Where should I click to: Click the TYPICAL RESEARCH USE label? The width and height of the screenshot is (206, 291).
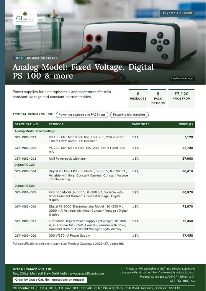pos(33,114)
